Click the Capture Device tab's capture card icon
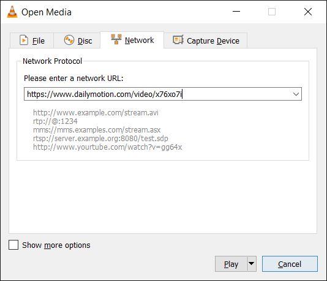The height and width of the screenshot is (281, 327). coord(178,40)
